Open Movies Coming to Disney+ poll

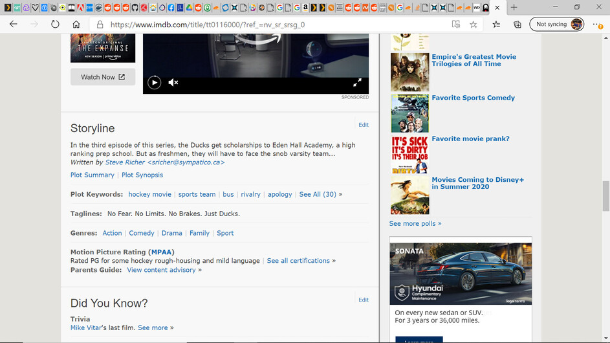478,183
